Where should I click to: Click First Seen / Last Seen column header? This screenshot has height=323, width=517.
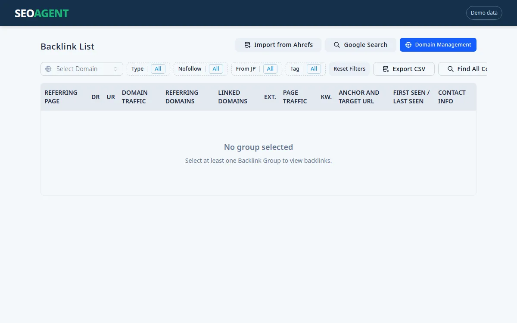pos(411,97)
